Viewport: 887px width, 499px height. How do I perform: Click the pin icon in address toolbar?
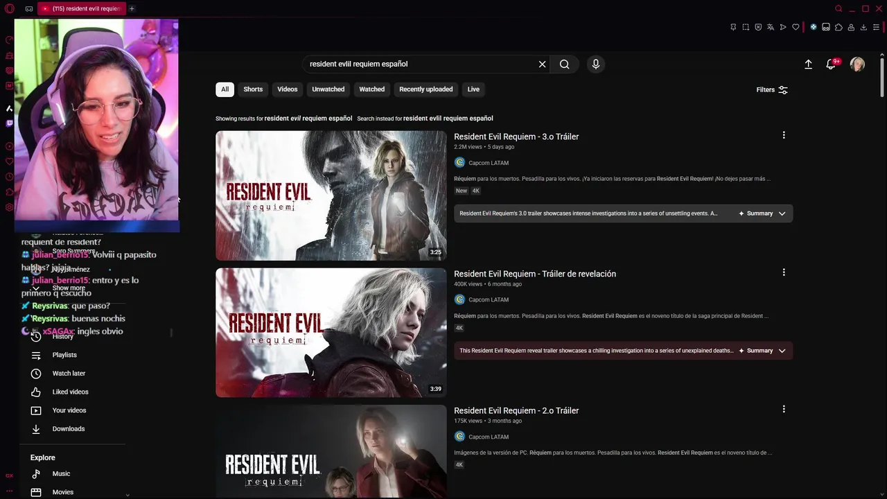pos(733,27)
